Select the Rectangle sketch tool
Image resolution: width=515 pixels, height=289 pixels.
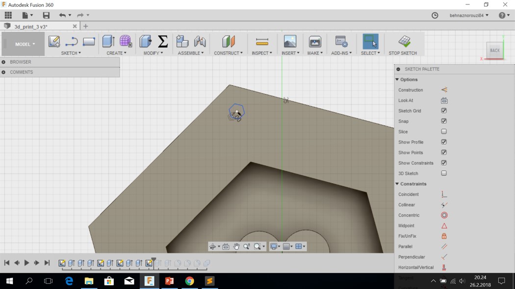coord(89,42)
